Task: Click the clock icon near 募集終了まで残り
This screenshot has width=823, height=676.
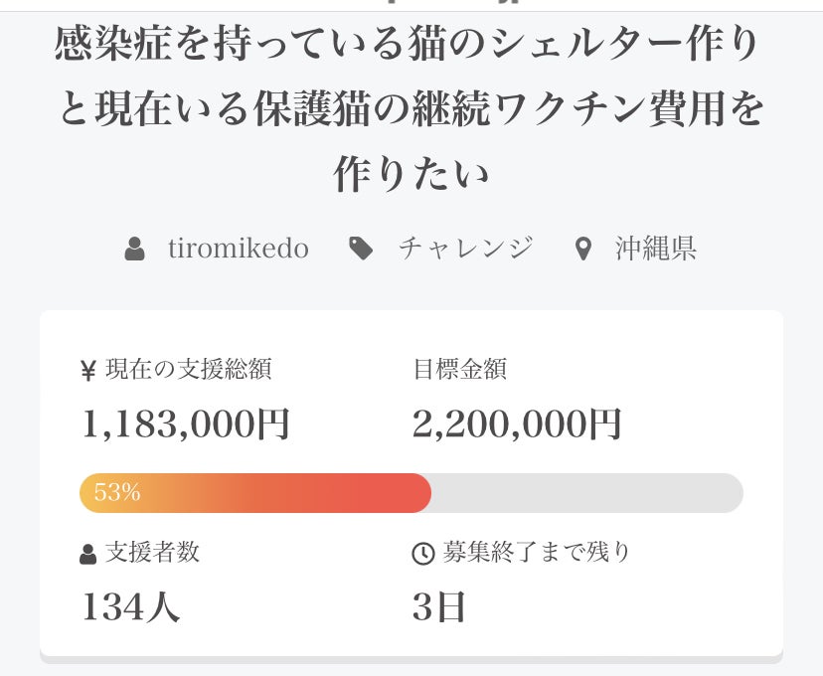Action: tap(422, 554)
